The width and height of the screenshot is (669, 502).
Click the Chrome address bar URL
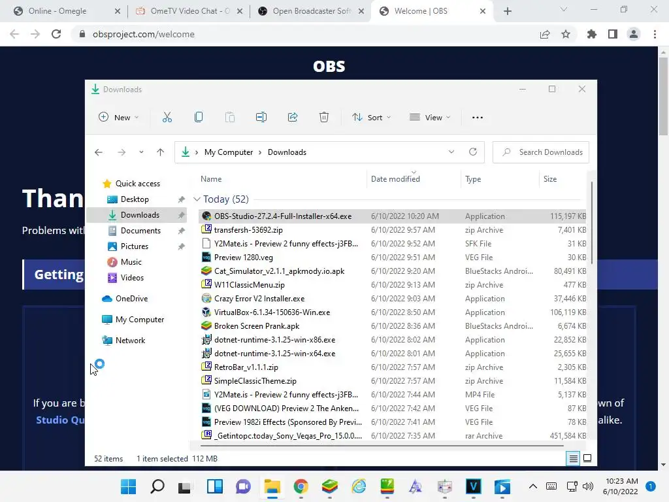(x=143, y=34)
